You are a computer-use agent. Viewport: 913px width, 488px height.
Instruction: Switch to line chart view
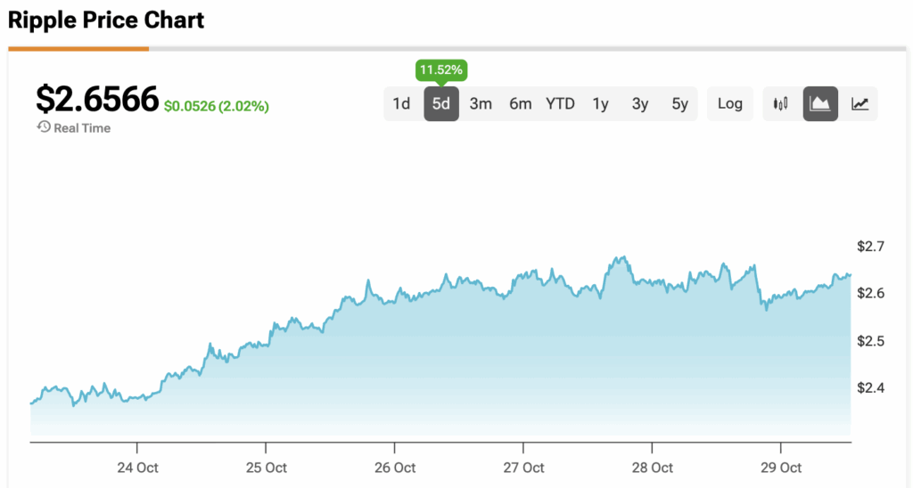pyautogui.click(x=860, y=103)
